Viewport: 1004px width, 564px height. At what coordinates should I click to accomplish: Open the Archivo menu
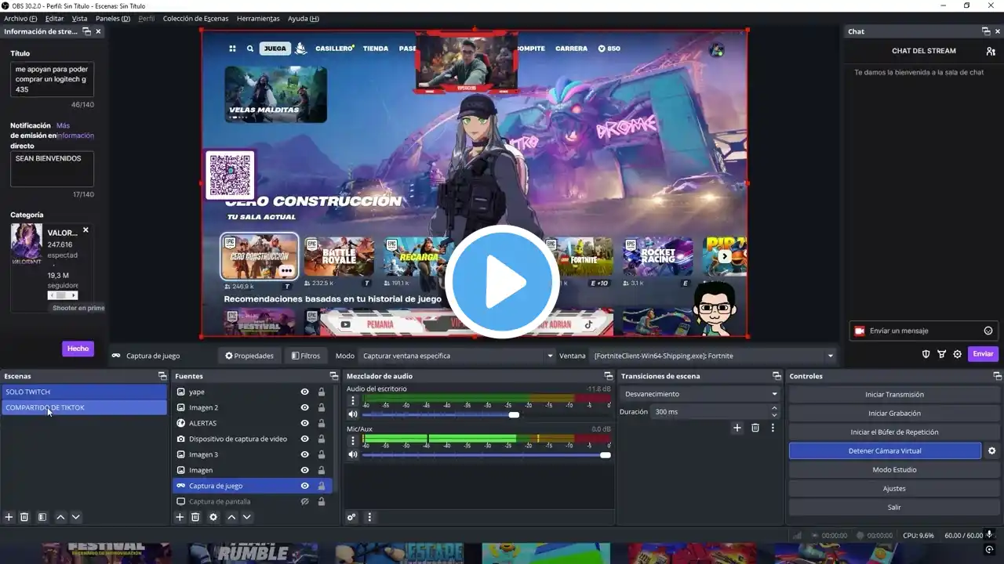click(20, 18)
